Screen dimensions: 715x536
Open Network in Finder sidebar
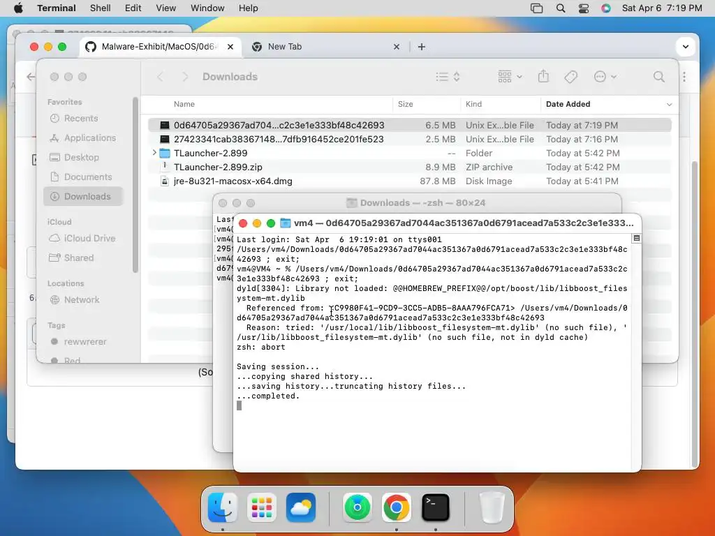click(x=83, y=300)
